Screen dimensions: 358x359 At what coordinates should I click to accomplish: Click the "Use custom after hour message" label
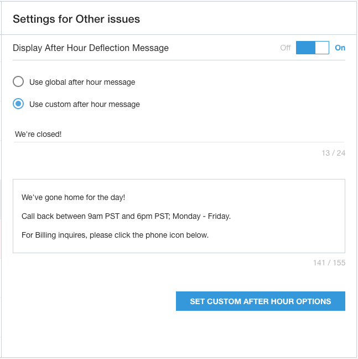pos(84,104)
